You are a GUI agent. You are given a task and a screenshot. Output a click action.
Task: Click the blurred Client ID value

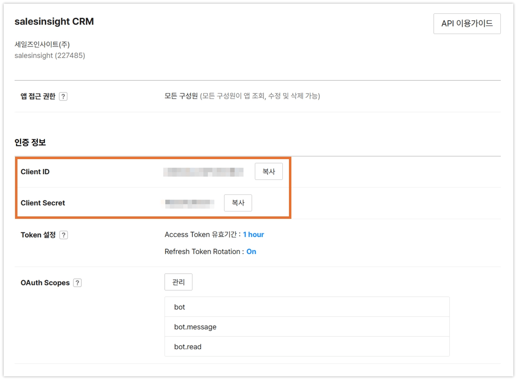point(203,172)
